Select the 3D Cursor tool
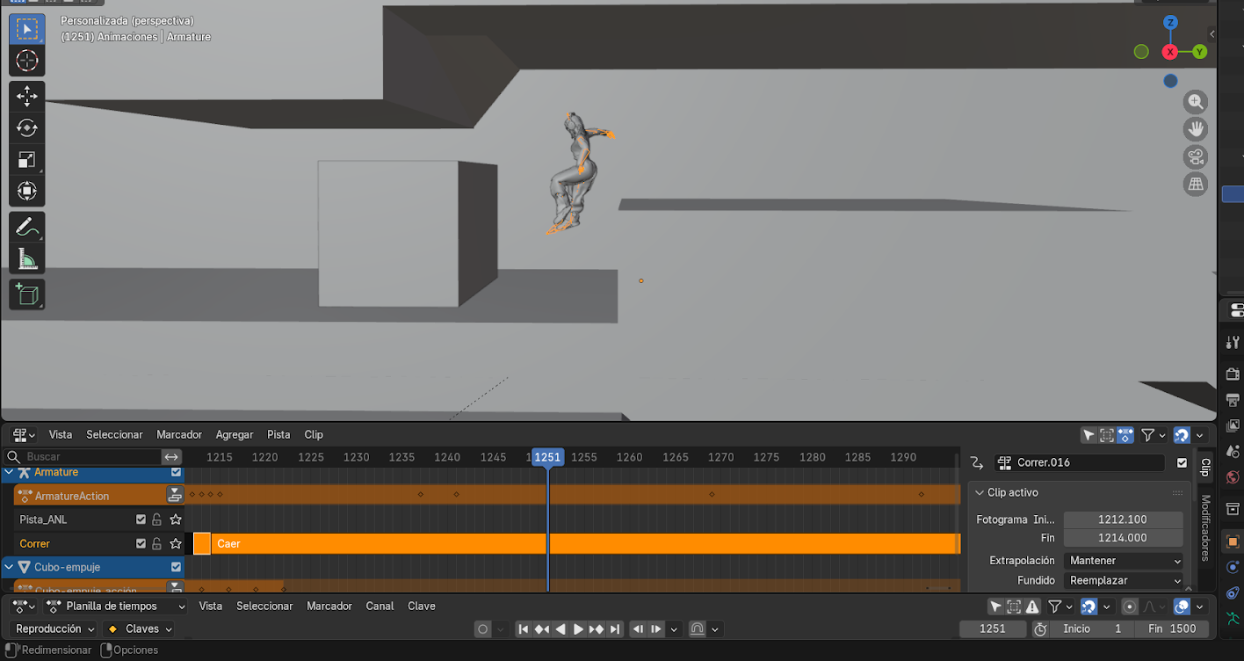The width and height of the screenshot is (1244, 661). point(26,61)
